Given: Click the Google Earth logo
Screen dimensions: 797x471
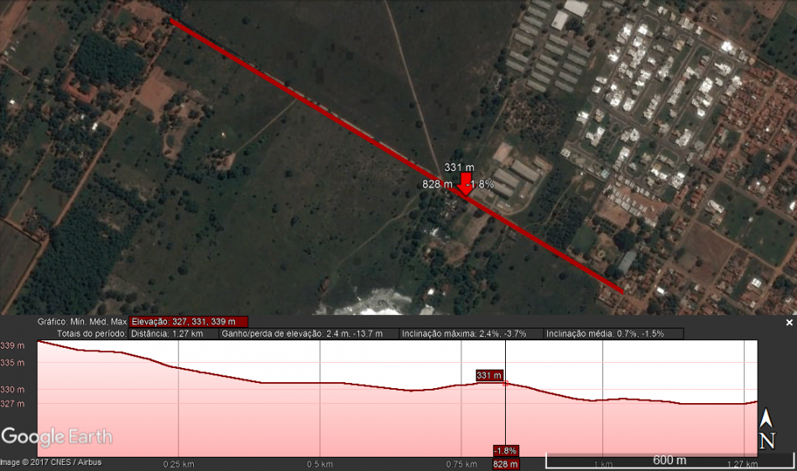Looking at the screenshot, I should (56, 437).
